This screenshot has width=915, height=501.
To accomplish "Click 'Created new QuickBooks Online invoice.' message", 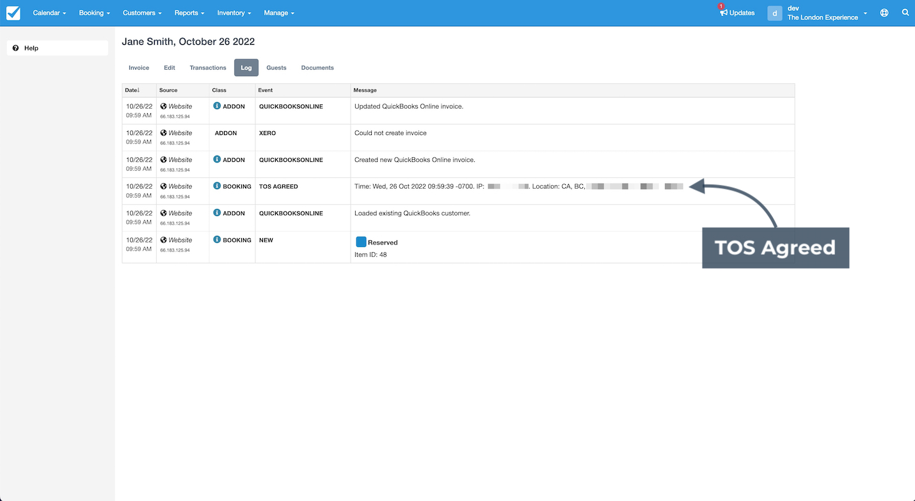I will point(415,160).
